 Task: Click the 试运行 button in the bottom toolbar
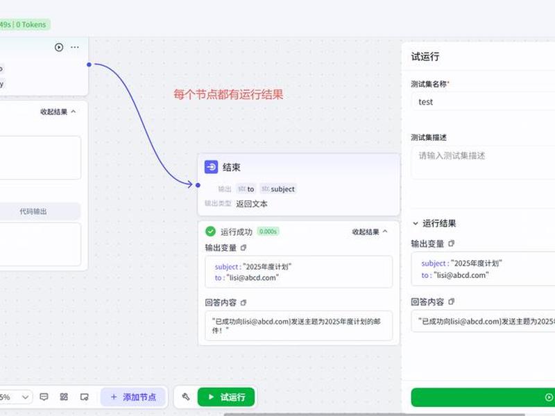(226, 397)
